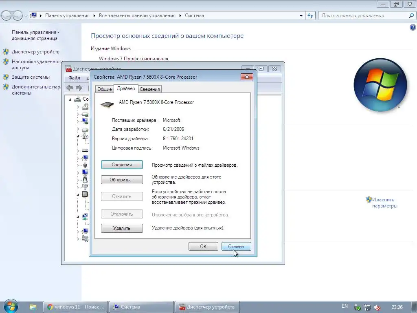Switch to the Chrome 'windows 11 - Поиск' taskbar window
This screenshot has height=313, width=417.
[75, 307]
